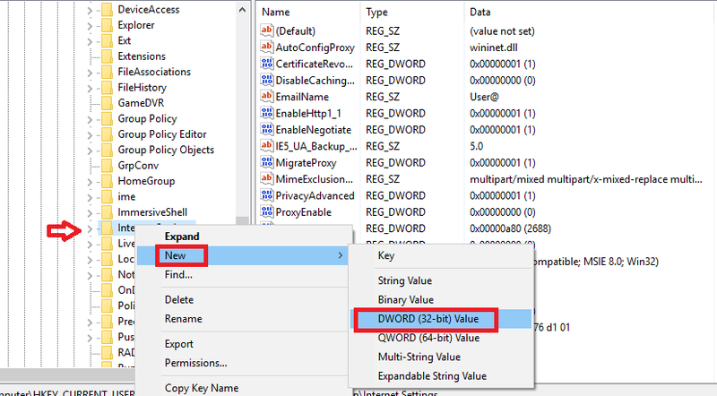Click the FileAssociations folder icon
The width and height of the screenshot is (717, 396).
coord(107,72)
